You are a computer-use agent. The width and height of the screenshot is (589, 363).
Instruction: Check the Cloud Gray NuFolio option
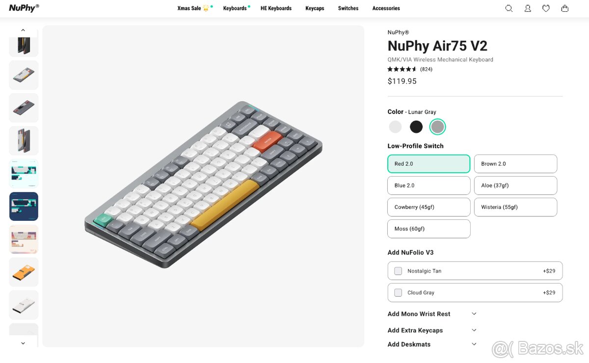tap(398, 292)
